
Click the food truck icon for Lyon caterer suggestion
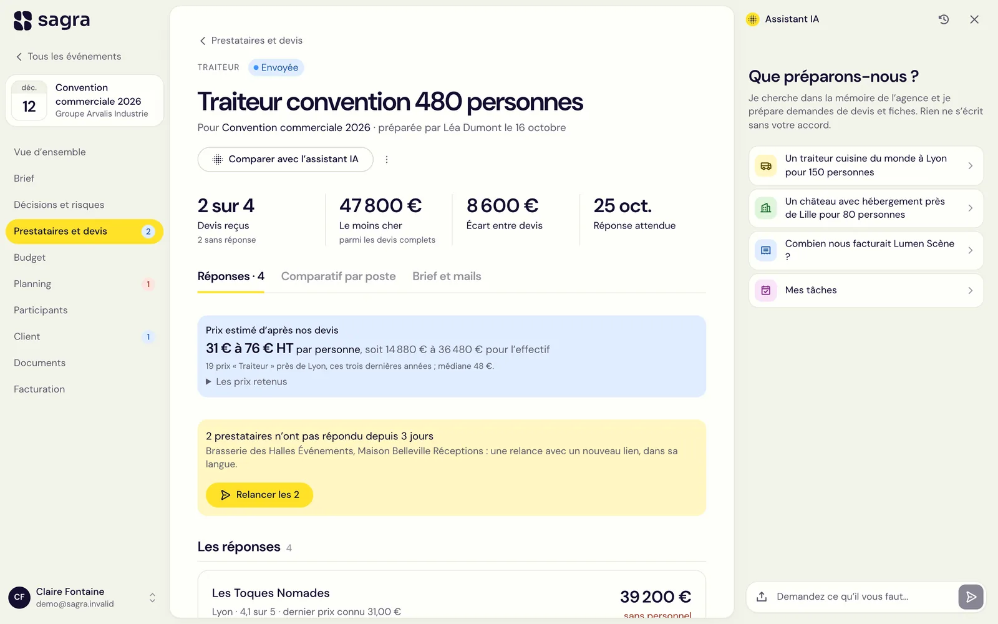766,166
